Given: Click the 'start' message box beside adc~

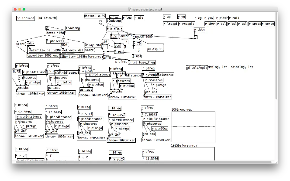Looking at the screenshot, I should (21, 44).
